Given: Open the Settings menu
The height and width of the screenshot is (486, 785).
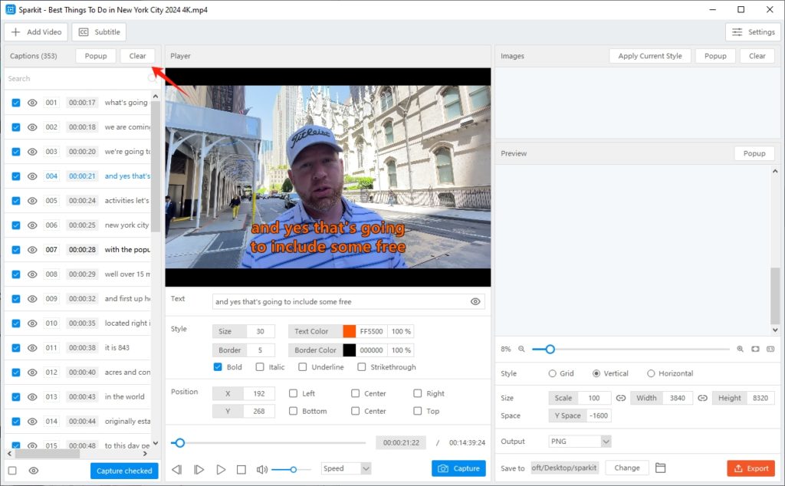Looking at the screenshot, I should point(753,32).
